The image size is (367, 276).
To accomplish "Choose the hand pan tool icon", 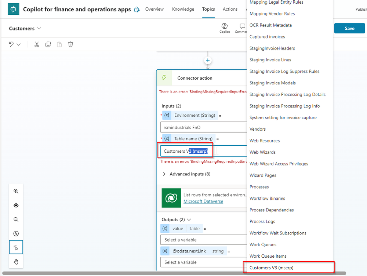I will (16, 261).
